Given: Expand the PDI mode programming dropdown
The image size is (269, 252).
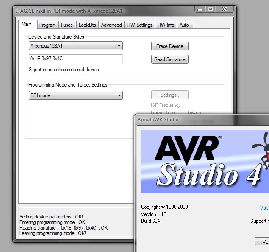Looking at the screenshot, I should click(76, 95).
